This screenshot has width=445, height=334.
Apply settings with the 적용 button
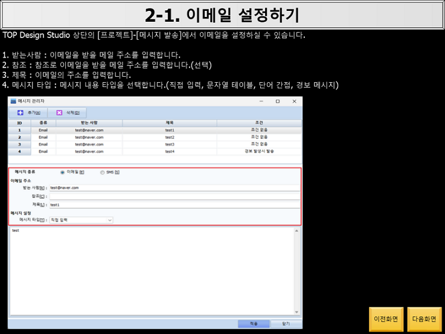pyautogui.click(x=254, y=324)
